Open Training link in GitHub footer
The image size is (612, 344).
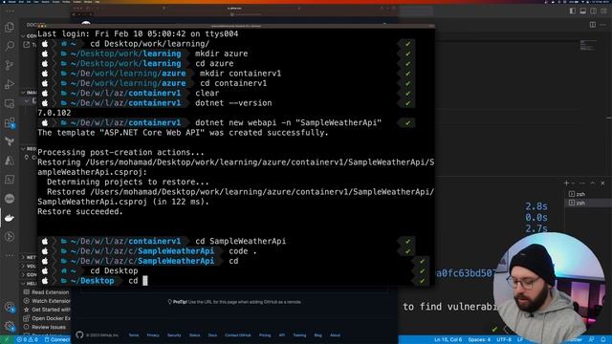click(299, 335)
